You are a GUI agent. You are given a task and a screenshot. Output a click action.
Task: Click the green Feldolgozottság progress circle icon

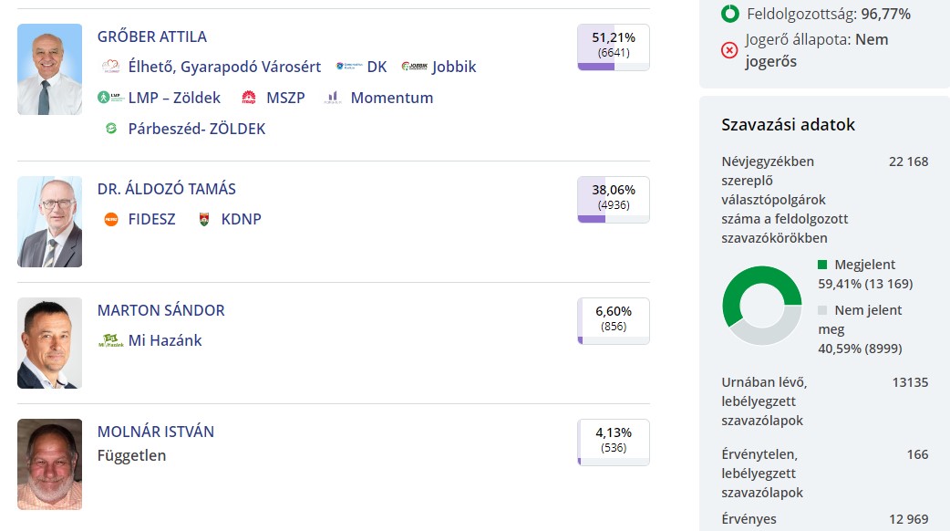point(729,14)
